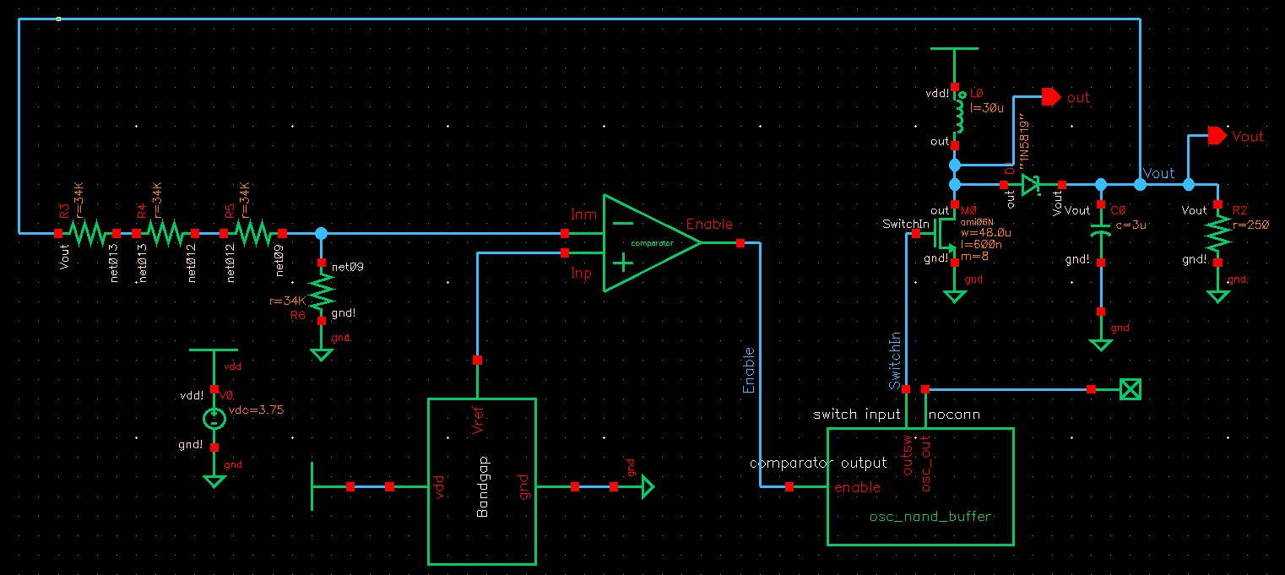Select the 'switch input' note text
The image size is (1285, 575).
click(857, 415)
